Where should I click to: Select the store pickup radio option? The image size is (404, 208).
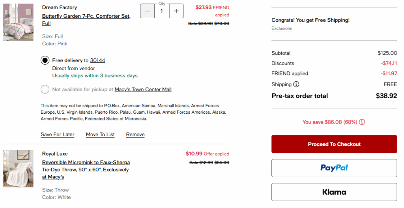coord(45,90)
